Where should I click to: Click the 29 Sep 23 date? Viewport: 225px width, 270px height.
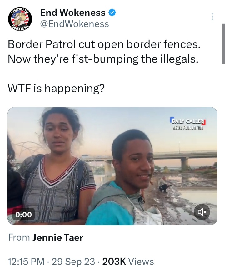pos(73,262)
